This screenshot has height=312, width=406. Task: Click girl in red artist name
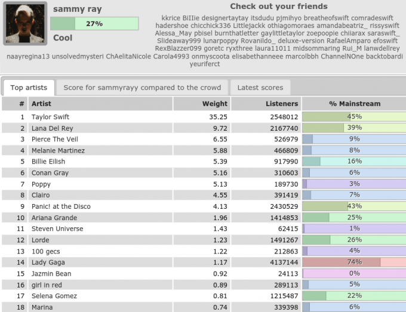(47, 285)
